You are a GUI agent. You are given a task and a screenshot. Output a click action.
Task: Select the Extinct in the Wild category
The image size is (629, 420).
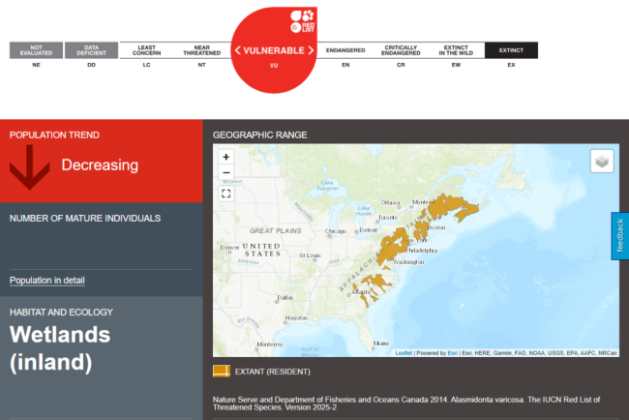click(456, 50)
